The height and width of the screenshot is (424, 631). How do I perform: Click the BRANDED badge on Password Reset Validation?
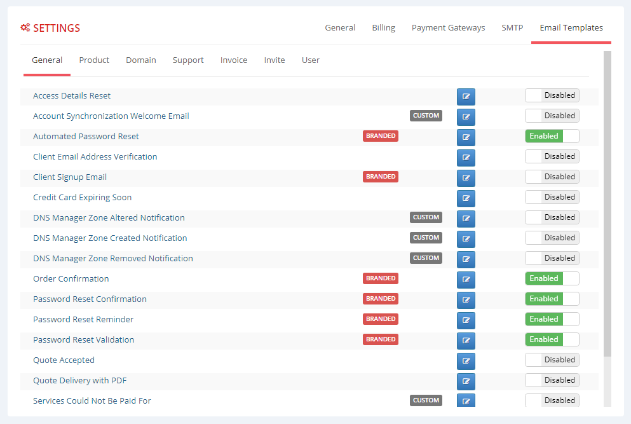380,339
